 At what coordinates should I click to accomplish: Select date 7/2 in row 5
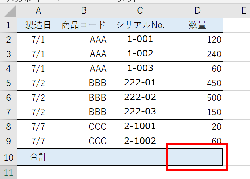tap(38, 83)
